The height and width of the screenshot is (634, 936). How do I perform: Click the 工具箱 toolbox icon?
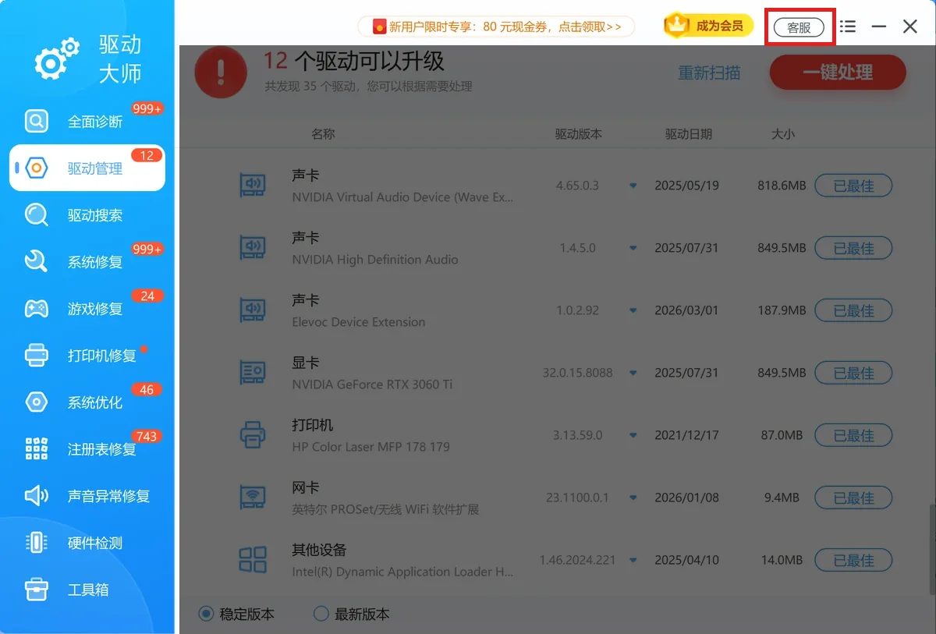[37, 590]
